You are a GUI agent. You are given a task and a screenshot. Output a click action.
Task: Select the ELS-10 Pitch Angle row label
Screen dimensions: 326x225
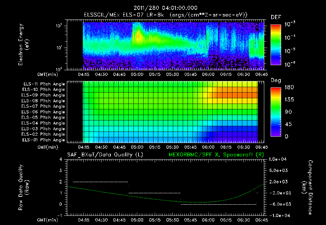click(x=44, y=90)
